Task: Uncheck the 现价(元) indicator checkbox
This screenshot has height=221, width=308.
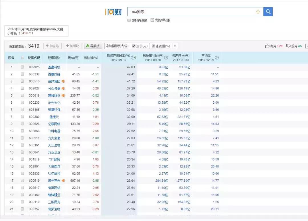Action: 134,46
